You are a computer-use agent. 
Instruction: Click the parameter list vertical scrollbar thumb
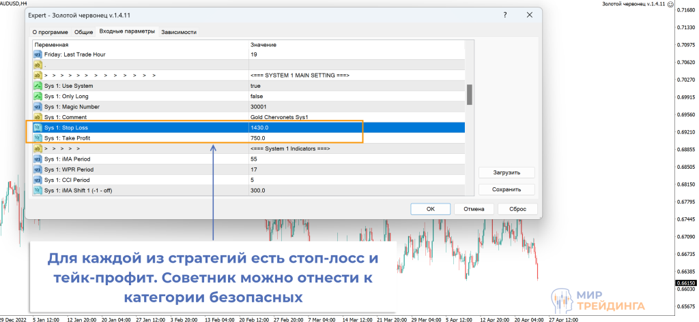point(469,94)
